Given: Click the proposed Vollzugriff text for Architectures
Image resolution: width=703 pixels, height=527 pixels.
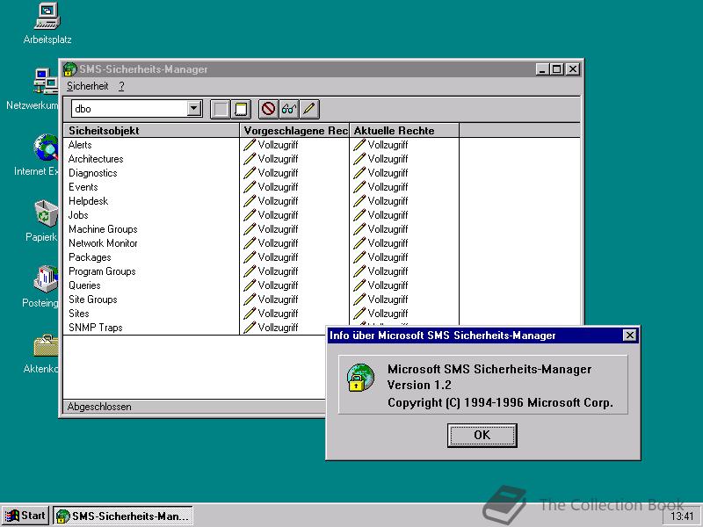Looking at the screenshot, I should pos(278,159).
